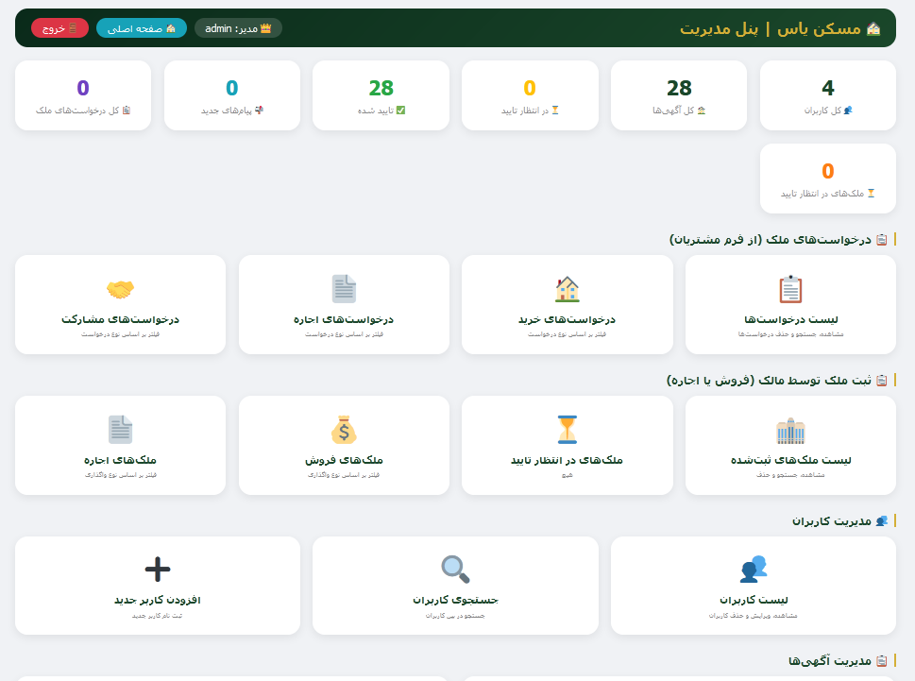Open the پیام‌های جدید stat card
The image size is (915, 681).
[x=232, y=95]
